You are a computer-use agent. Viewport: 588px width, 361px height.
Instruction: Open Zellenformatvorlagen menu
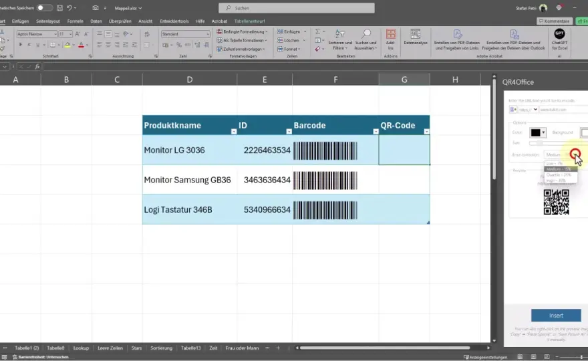pyautogui.click(x=241, y=49)
